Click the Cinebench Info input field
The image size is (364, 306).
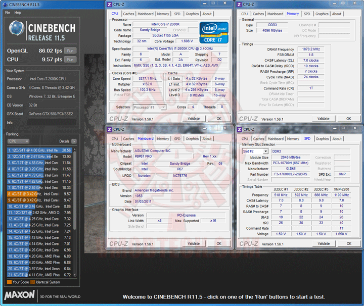tap(52, 122)
